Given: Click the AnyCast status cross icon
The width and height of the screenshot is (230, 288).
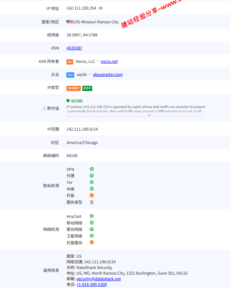Looking at the screenshot, I should [92, 216].
